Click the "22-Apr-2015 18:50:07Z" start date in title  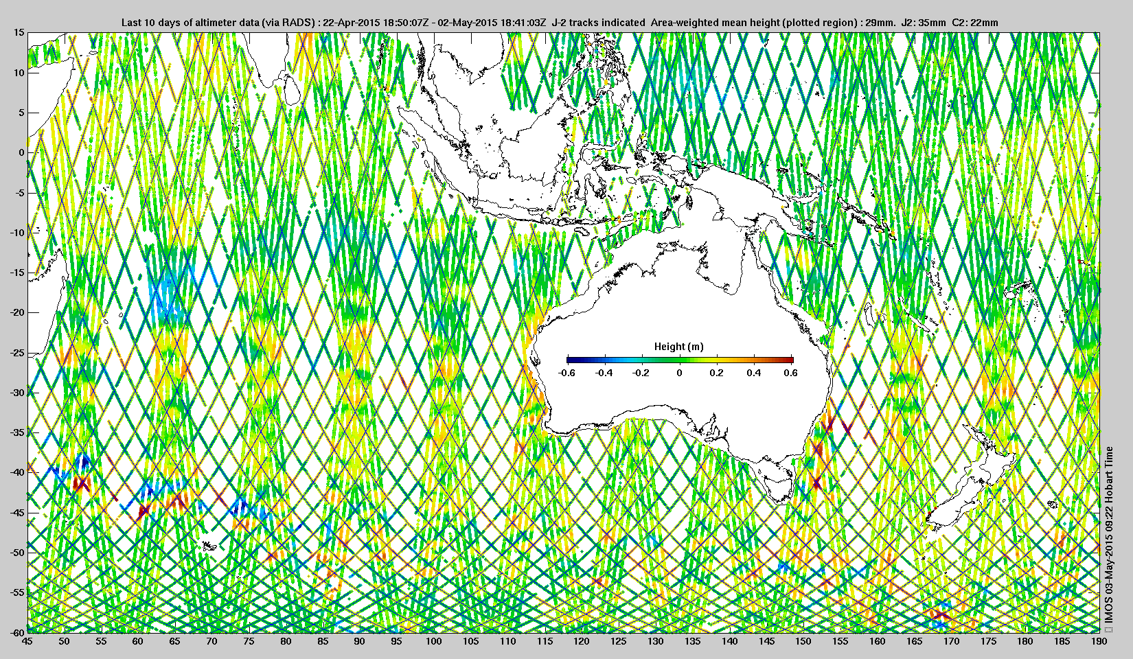click(377, 23)
